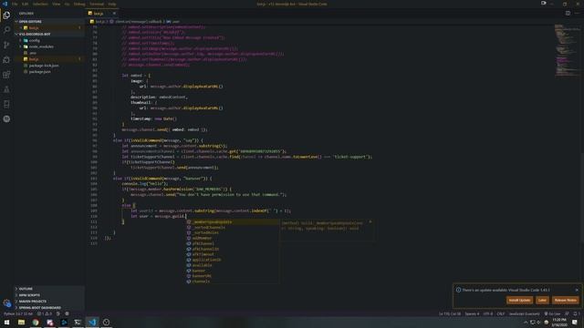This screenshot has height=328, width=584.
Task: Click the code minimap overview
Action: point(567,50)
